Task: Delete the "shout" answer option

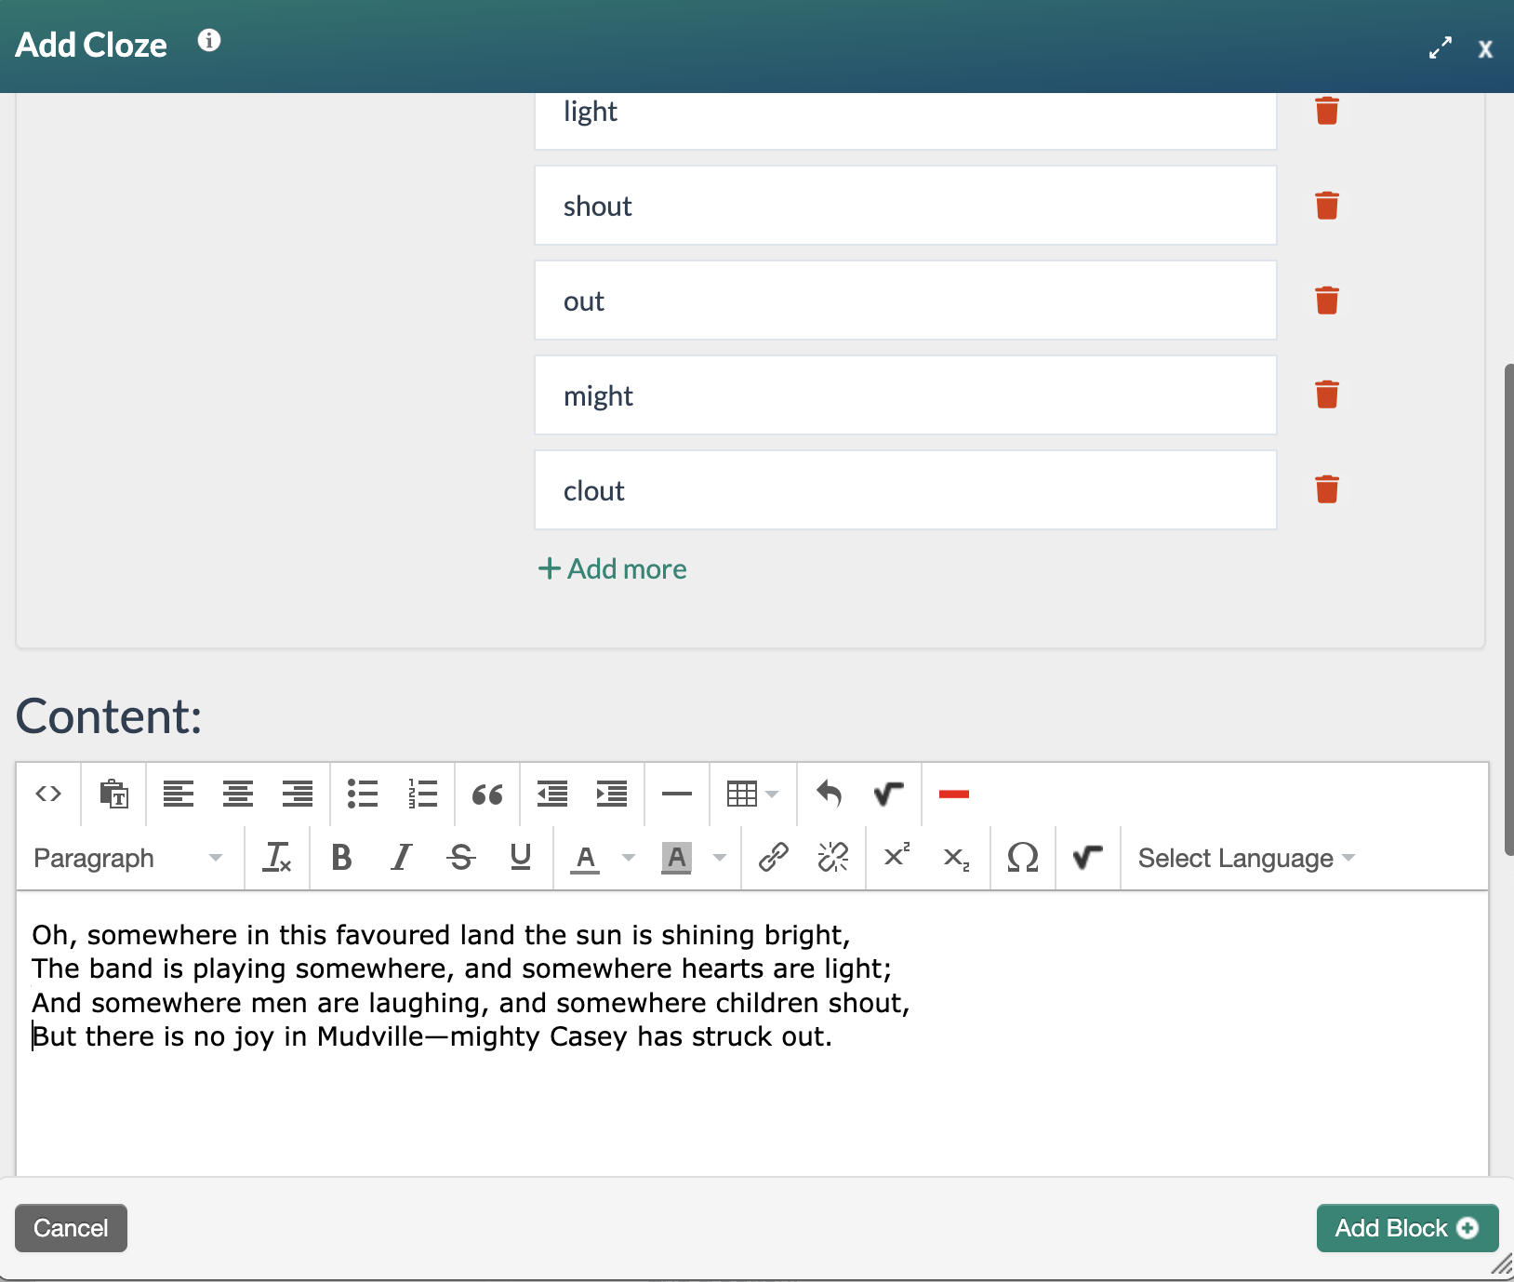Action: [1327, 206]
